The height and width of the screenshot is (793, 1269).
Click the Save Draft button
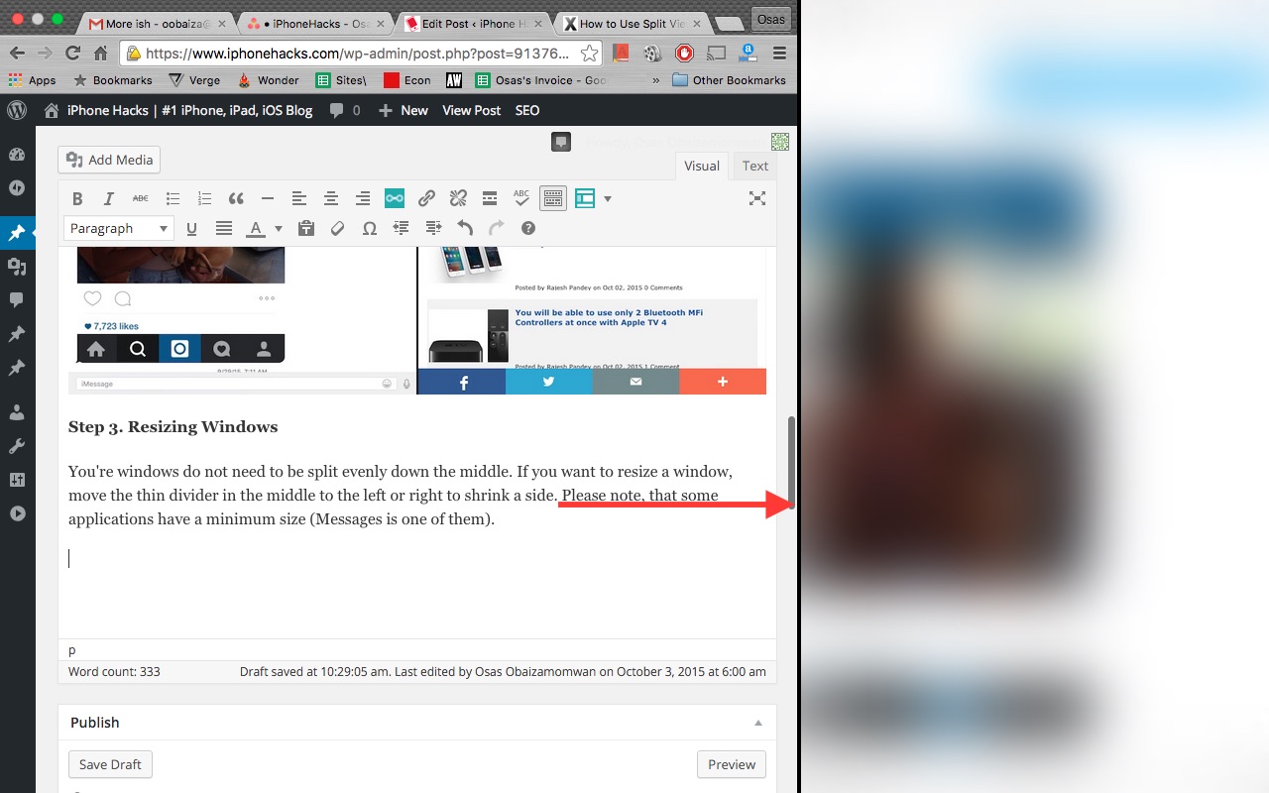click(110, 764)
